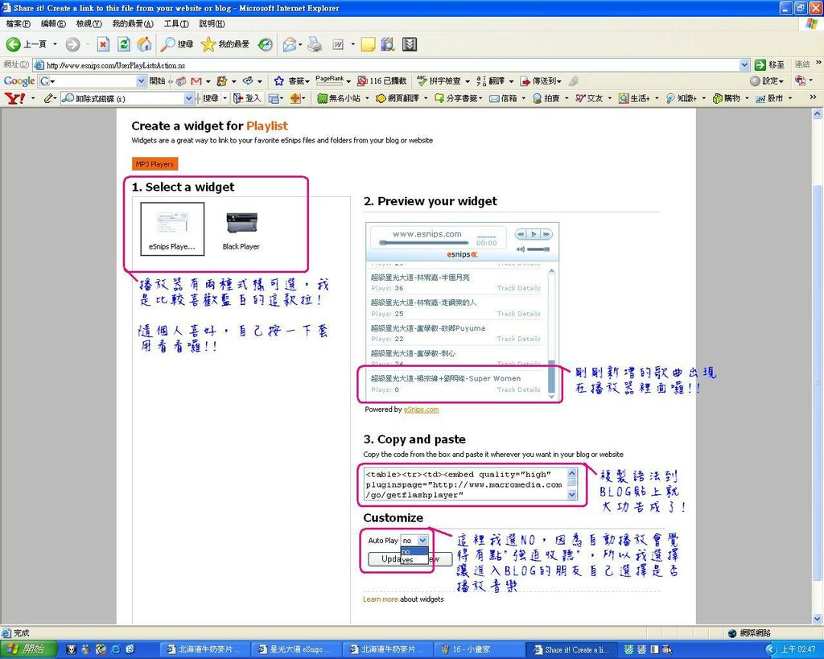Click the Update Preview button
This screenshot has width=824, height=659.
(x=410, y=559)
